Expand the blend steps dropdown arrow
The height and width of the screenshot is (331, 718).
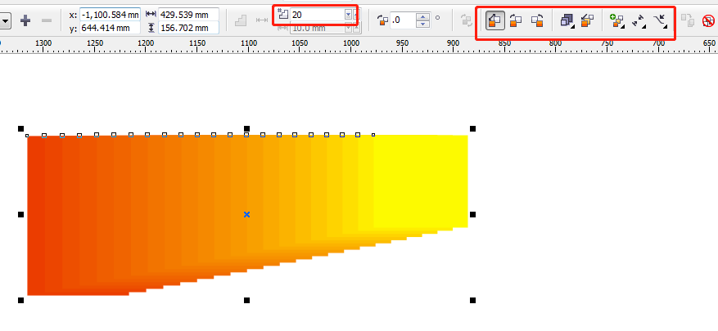pyautogui.click(x=349, y=15)
